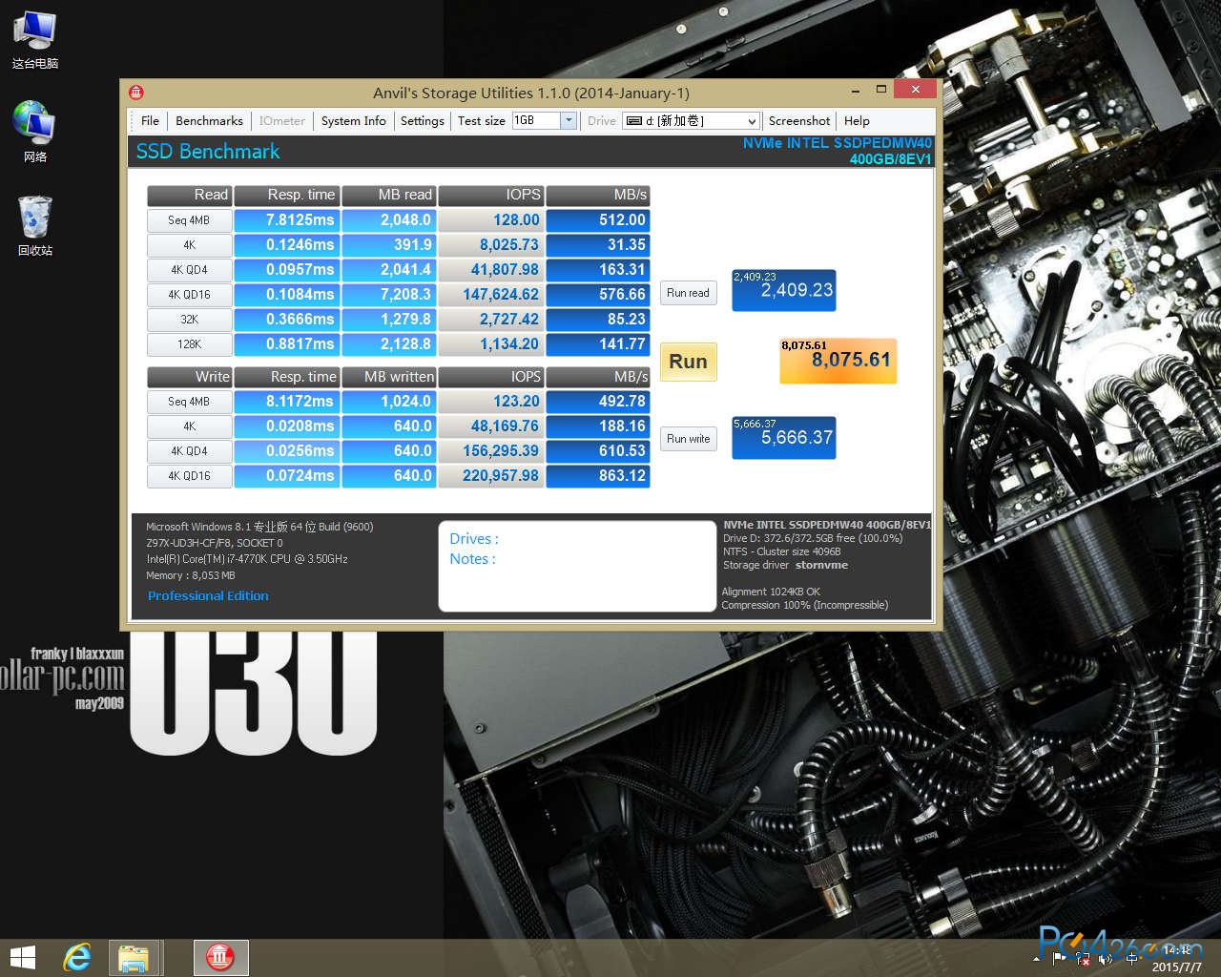Click the Seq 4MB read test button
This screenshot has width=1221, height=977.
point(189,220)
